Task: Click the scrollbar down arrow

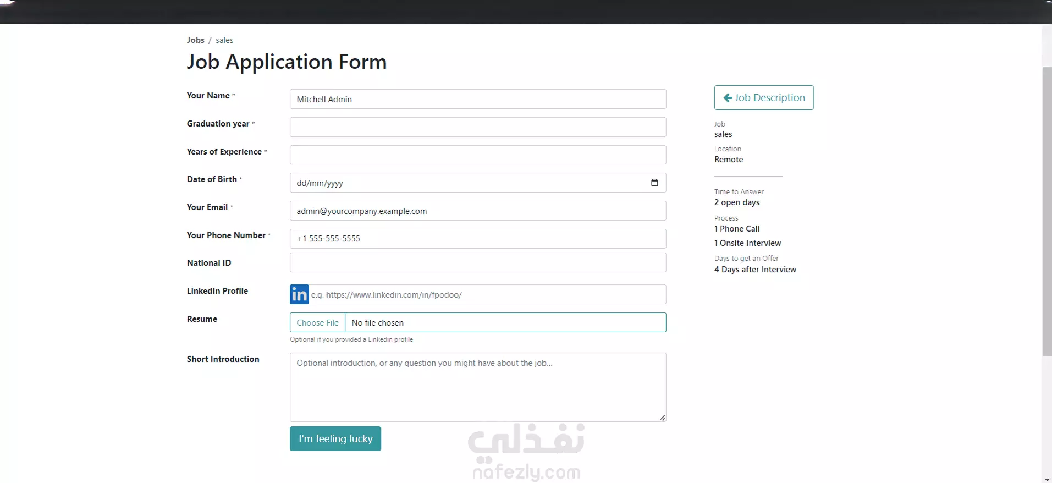Action: pos(1047,479)
